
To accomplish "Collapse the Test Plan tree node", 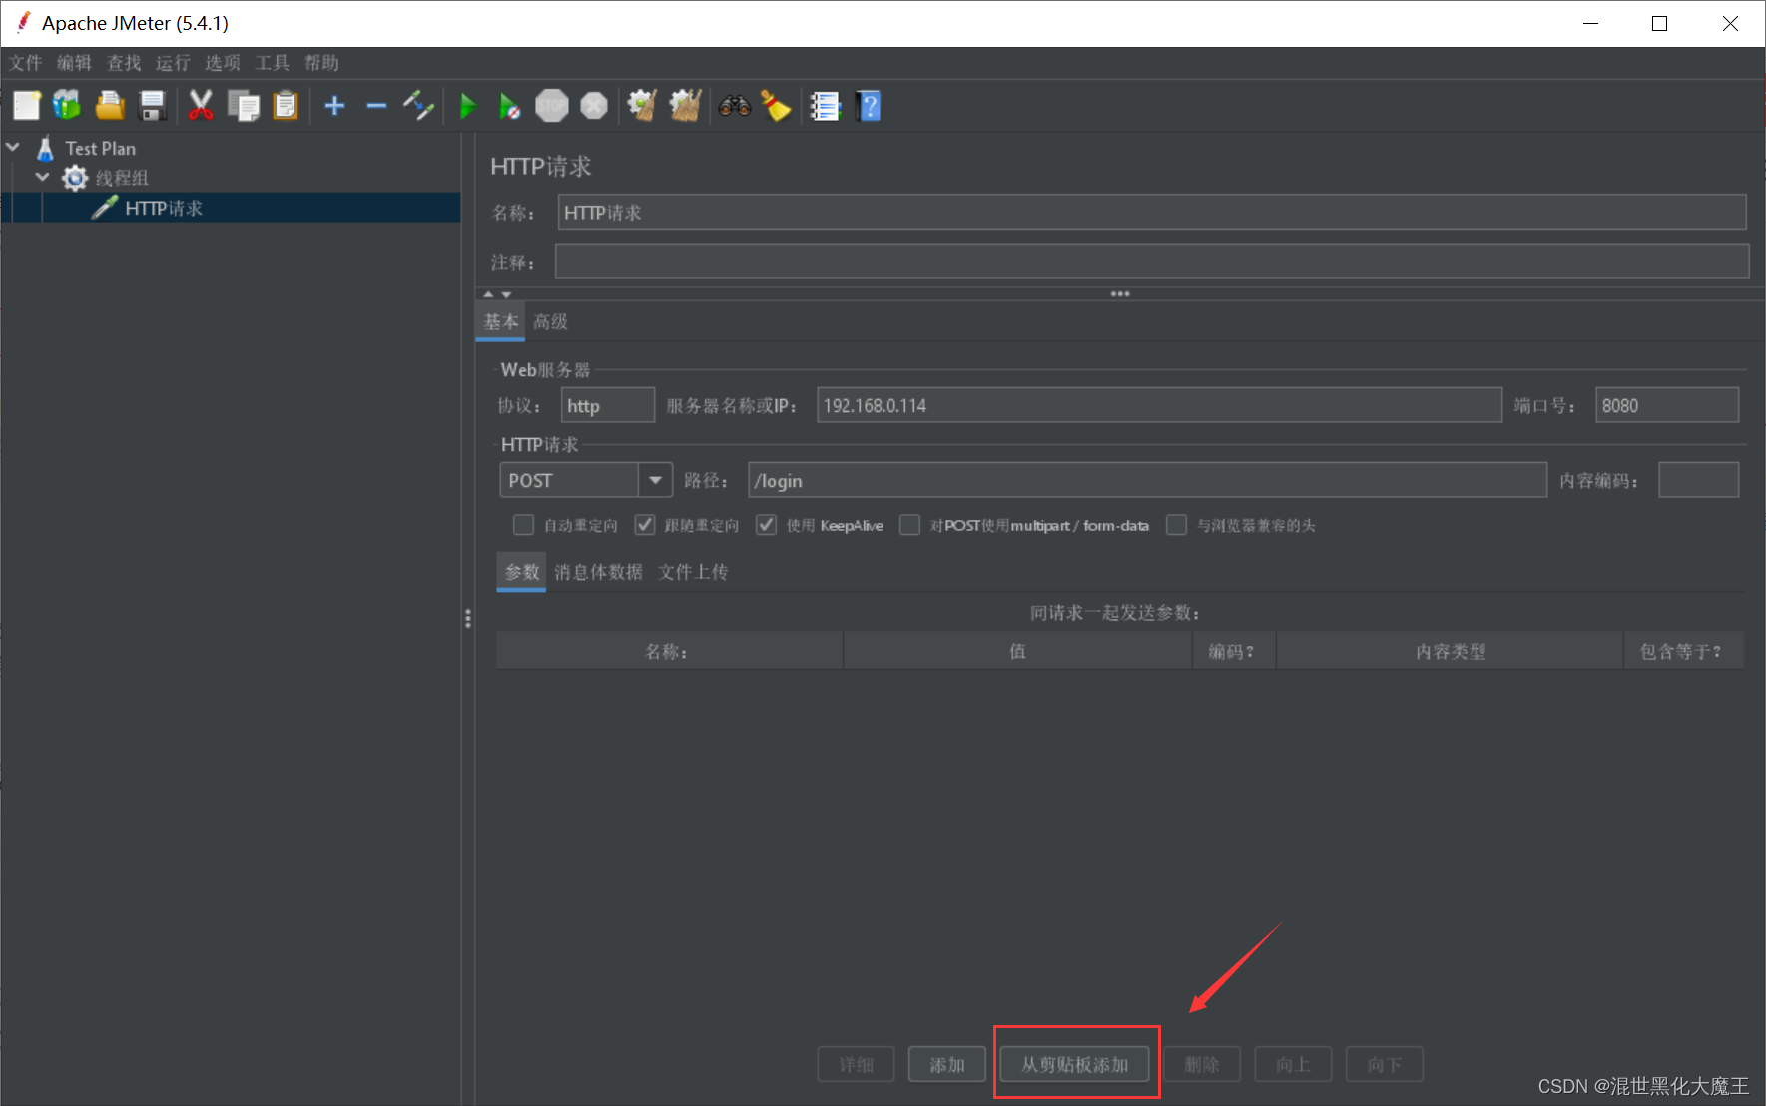I will pyautogui.click(x=13, y=147).
